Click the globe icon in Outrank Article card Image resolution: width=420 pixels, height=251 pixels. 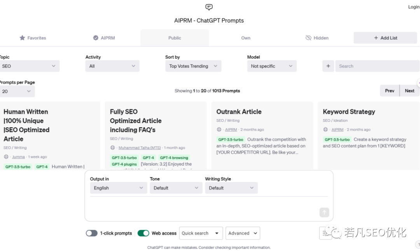[219, 130]
